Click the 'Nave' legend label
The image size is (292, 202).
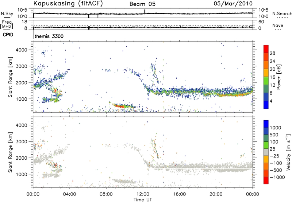tap(278, 25)
